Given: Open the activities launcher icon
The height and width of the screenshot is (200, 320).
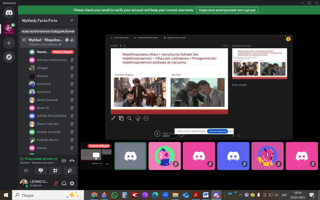Looking at the screenshot, I should coord(55,170).
